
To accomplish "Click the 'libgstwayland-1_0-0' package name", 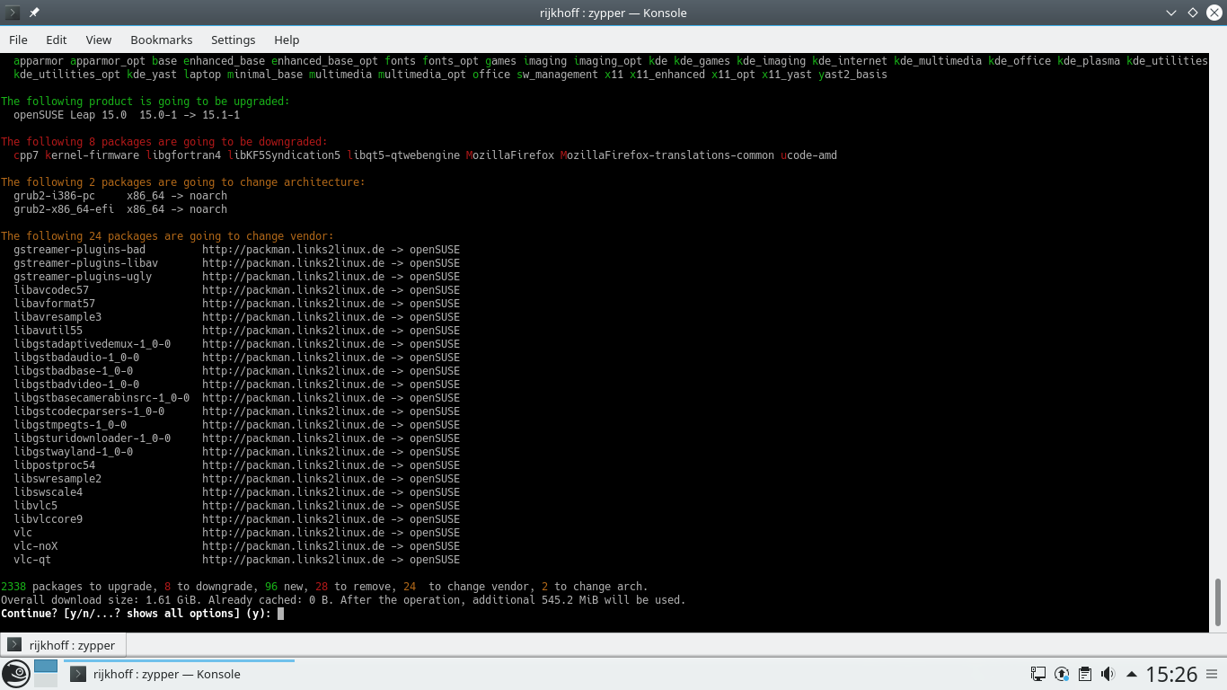I will [x=73, y=452].
